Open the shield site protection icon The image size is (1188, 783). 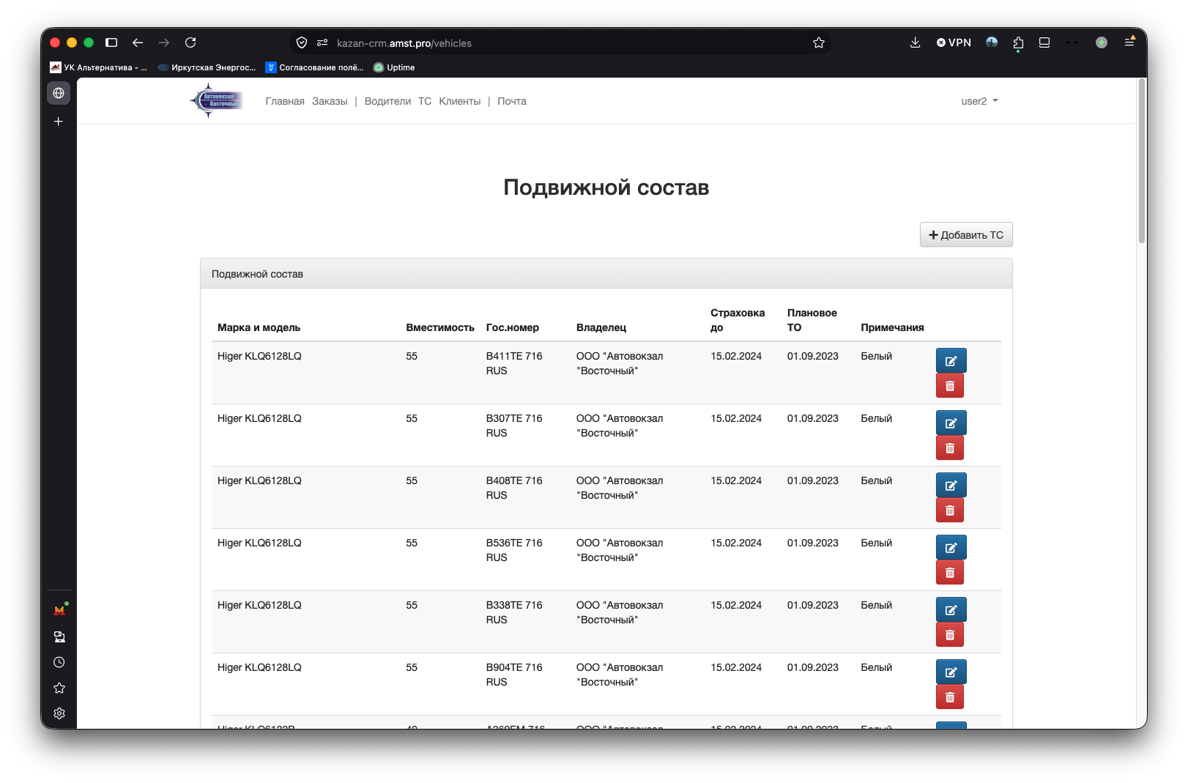coord(302,43)
